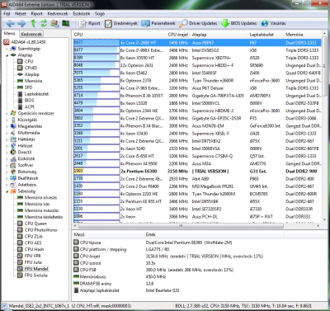Switch to the Kedvencek tab
This screenshot has width=330, height=311.
click(31, 34)
